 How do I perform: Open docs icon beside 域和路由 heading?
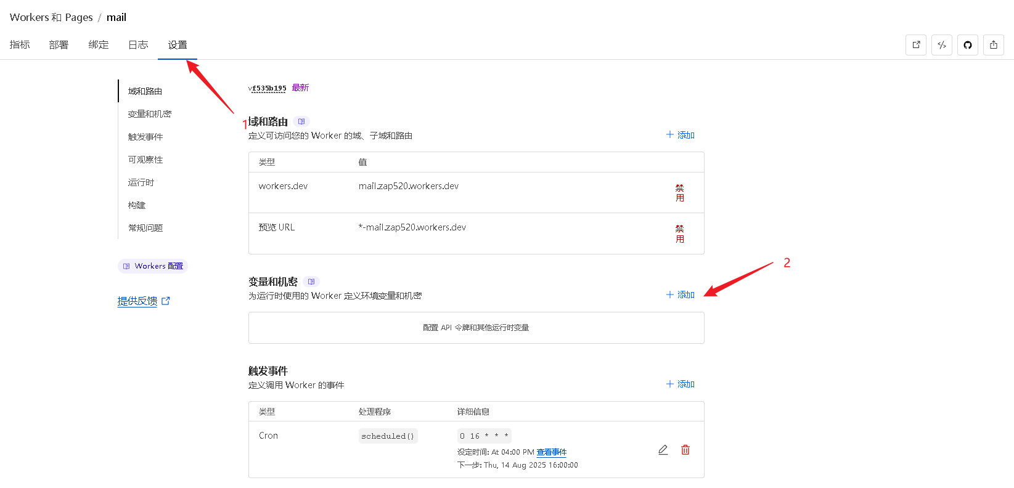(x=301, y=121)
